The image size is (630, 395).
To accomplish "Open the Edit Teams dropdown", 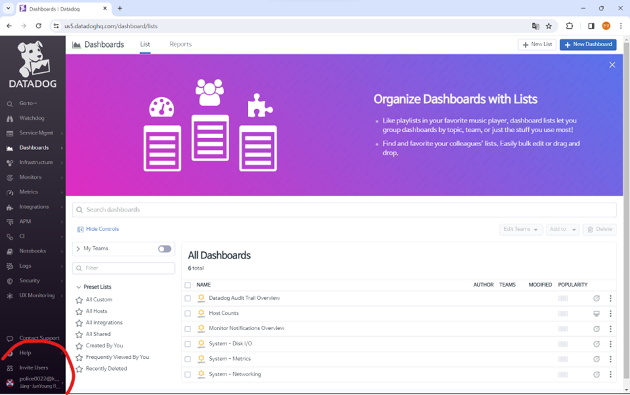I will point(521,229).
